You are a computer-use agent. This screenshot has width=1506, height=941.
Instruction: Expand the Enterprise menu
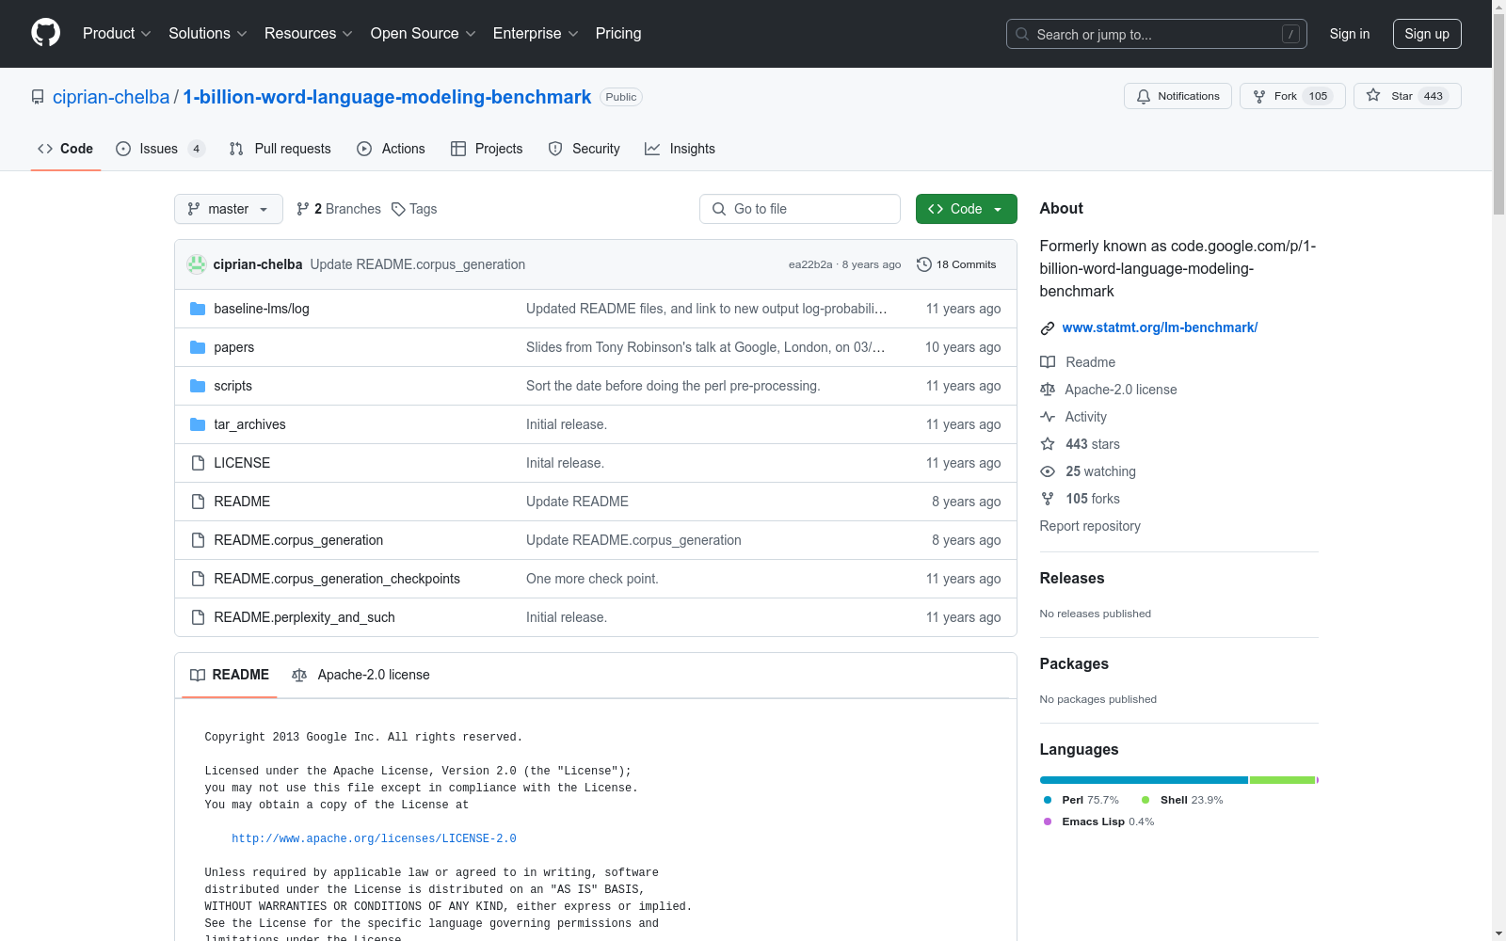(536, 34)
